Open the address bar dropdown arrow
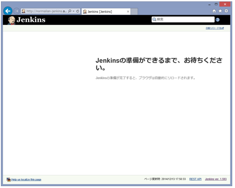Viewport: 235px width, 188px height. (x=74, y=11)
